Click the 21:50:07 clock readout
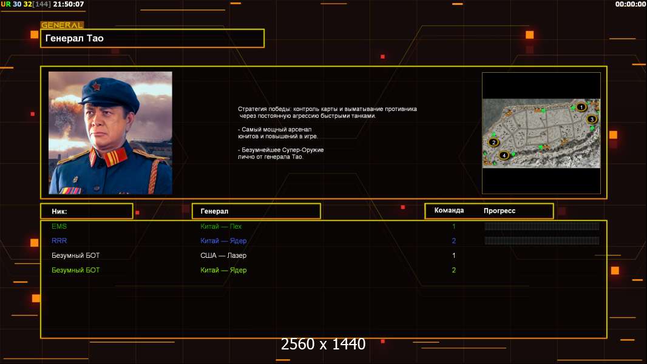Image resolution: width=647 pixels, height=364 pixels. [x=68, y=4]
